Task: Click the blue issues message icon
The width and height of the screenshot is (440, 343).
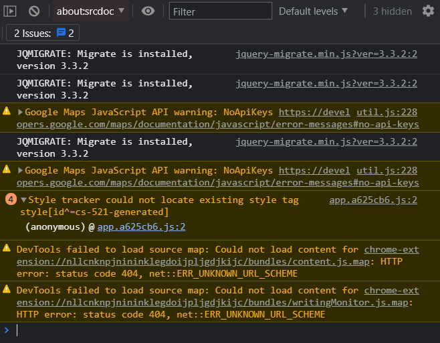Action: 61,33
